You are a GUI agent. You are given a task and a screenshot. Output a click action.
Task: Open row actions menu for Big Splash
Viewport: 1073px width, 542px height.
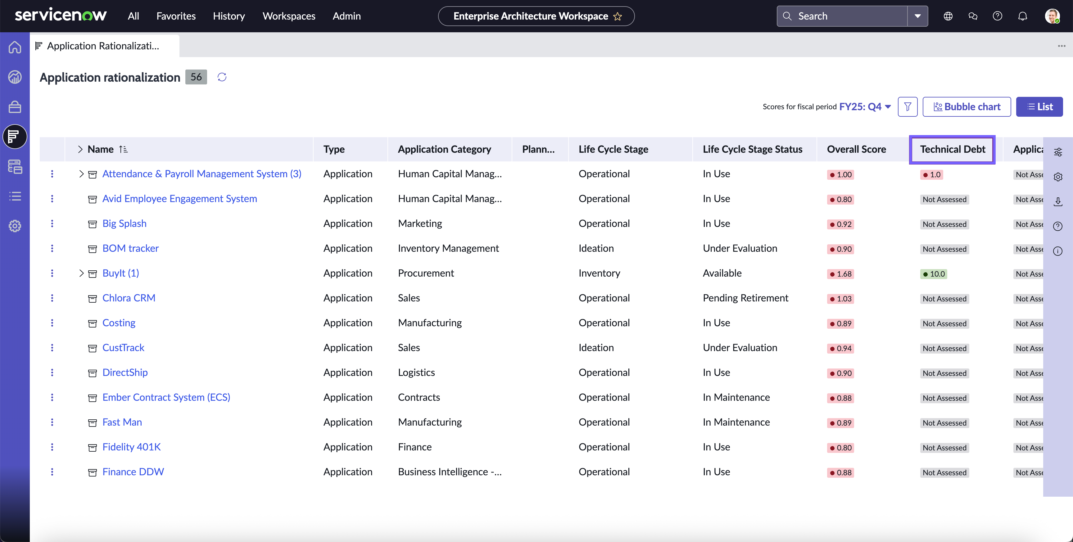[x=52, y=224]
